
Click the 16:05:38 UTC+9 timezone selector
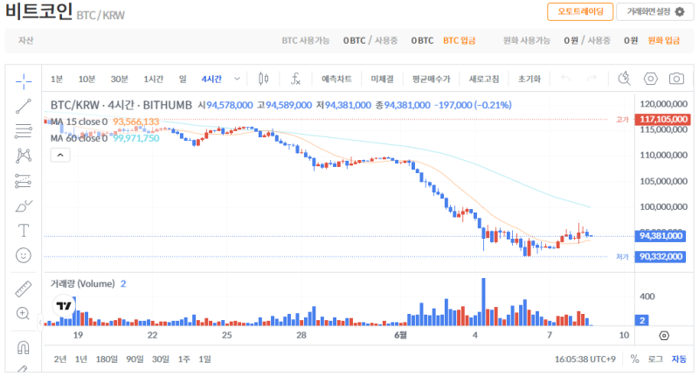585,359
